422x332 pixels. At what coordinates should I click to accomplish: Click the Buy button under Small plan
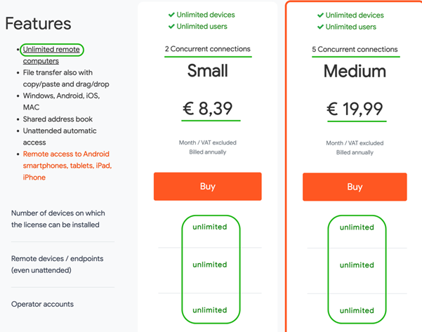[208, 187]
